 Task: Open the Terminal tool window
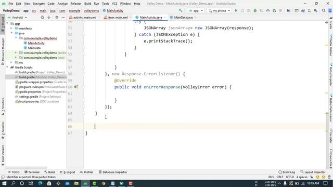pos(32,172)
